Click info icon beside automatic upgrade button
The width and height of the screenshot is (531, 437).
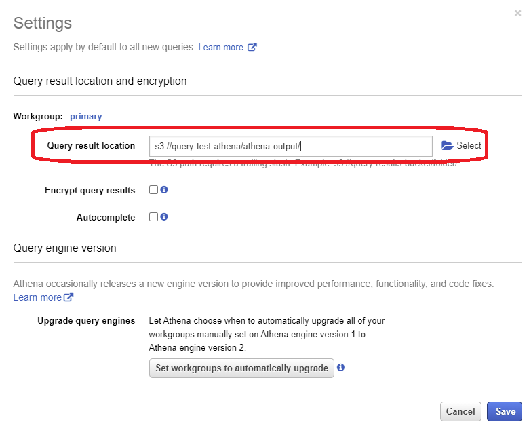[x=341, y=368]
